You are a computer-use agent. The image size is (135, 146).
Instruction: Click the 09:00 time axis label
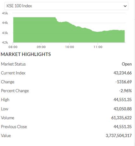41,47
